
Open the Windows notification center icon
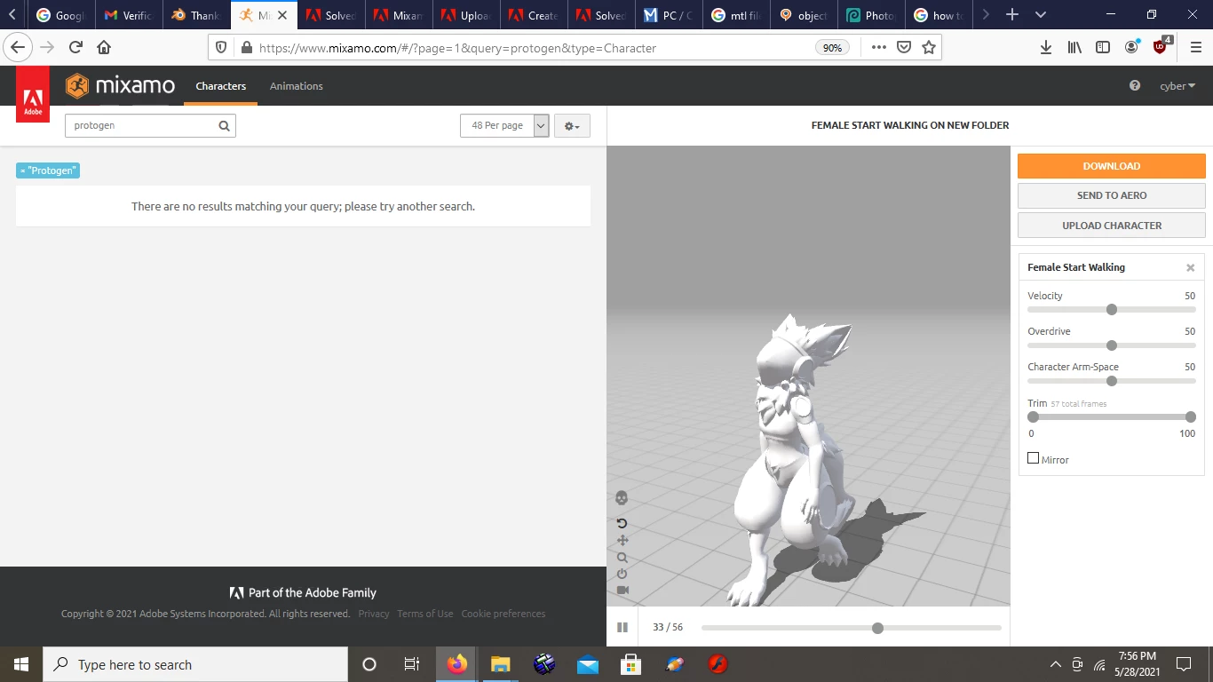(x=1183, y=664)
